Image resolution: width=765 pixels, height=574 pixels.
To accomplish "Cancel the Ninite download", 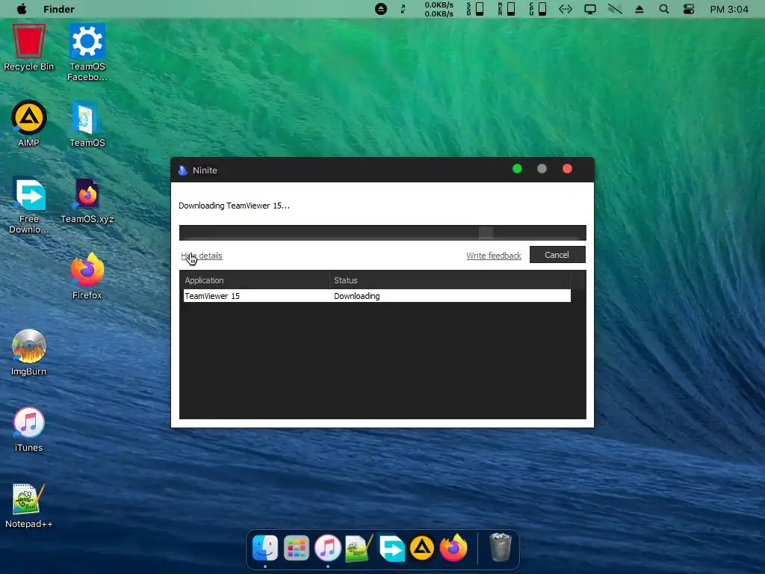I will click(x=557, y=255).
